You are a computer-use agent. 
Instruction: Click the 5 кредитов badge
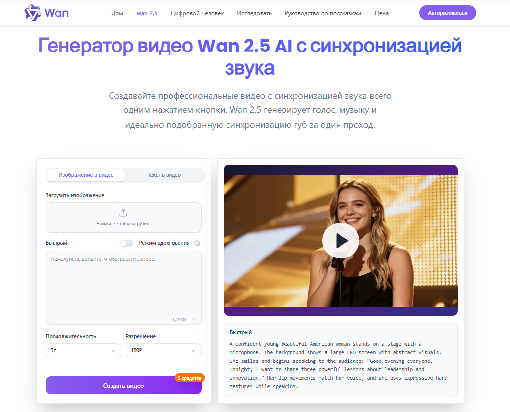pyautogui.click(x=190, y=378)
